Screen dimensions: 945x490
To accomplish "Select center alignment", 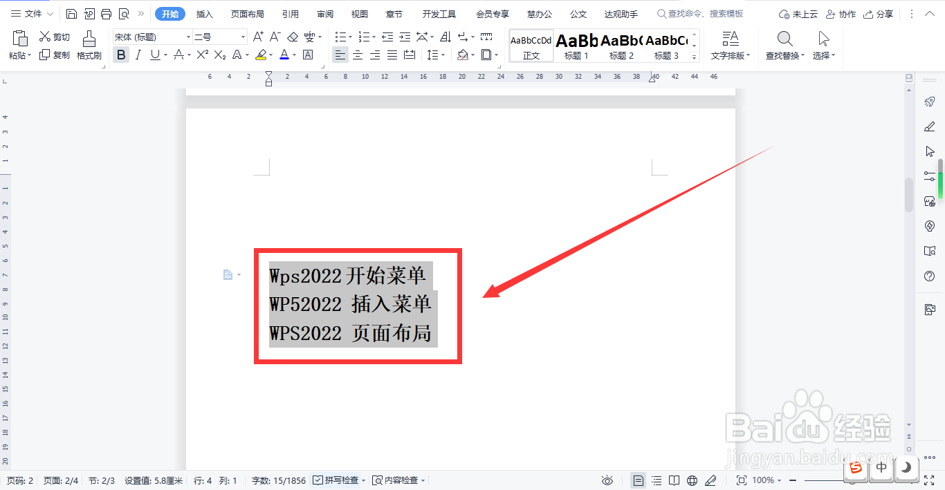I will (x=358, y=55).
